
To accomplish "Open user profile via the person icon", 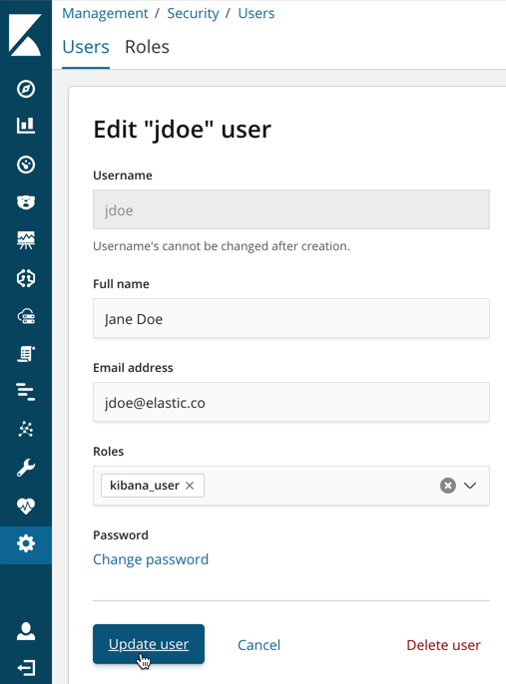I will click(x=26, y=631).
